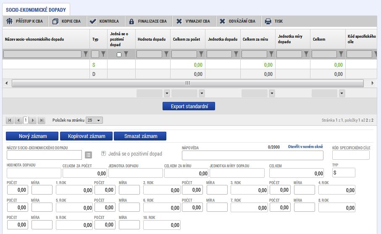The height and width of the screenshot is (234, 381).
Task: Select table row with Typ S
Action: (189, 65)
